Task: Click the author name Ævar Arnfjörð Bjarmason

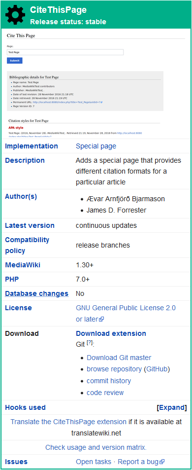Action: [126, 199]
